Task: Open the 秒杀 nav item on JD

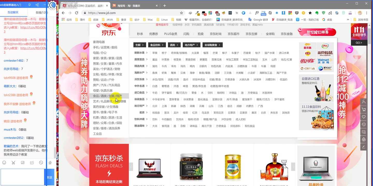Action: [x=140, y=34]
